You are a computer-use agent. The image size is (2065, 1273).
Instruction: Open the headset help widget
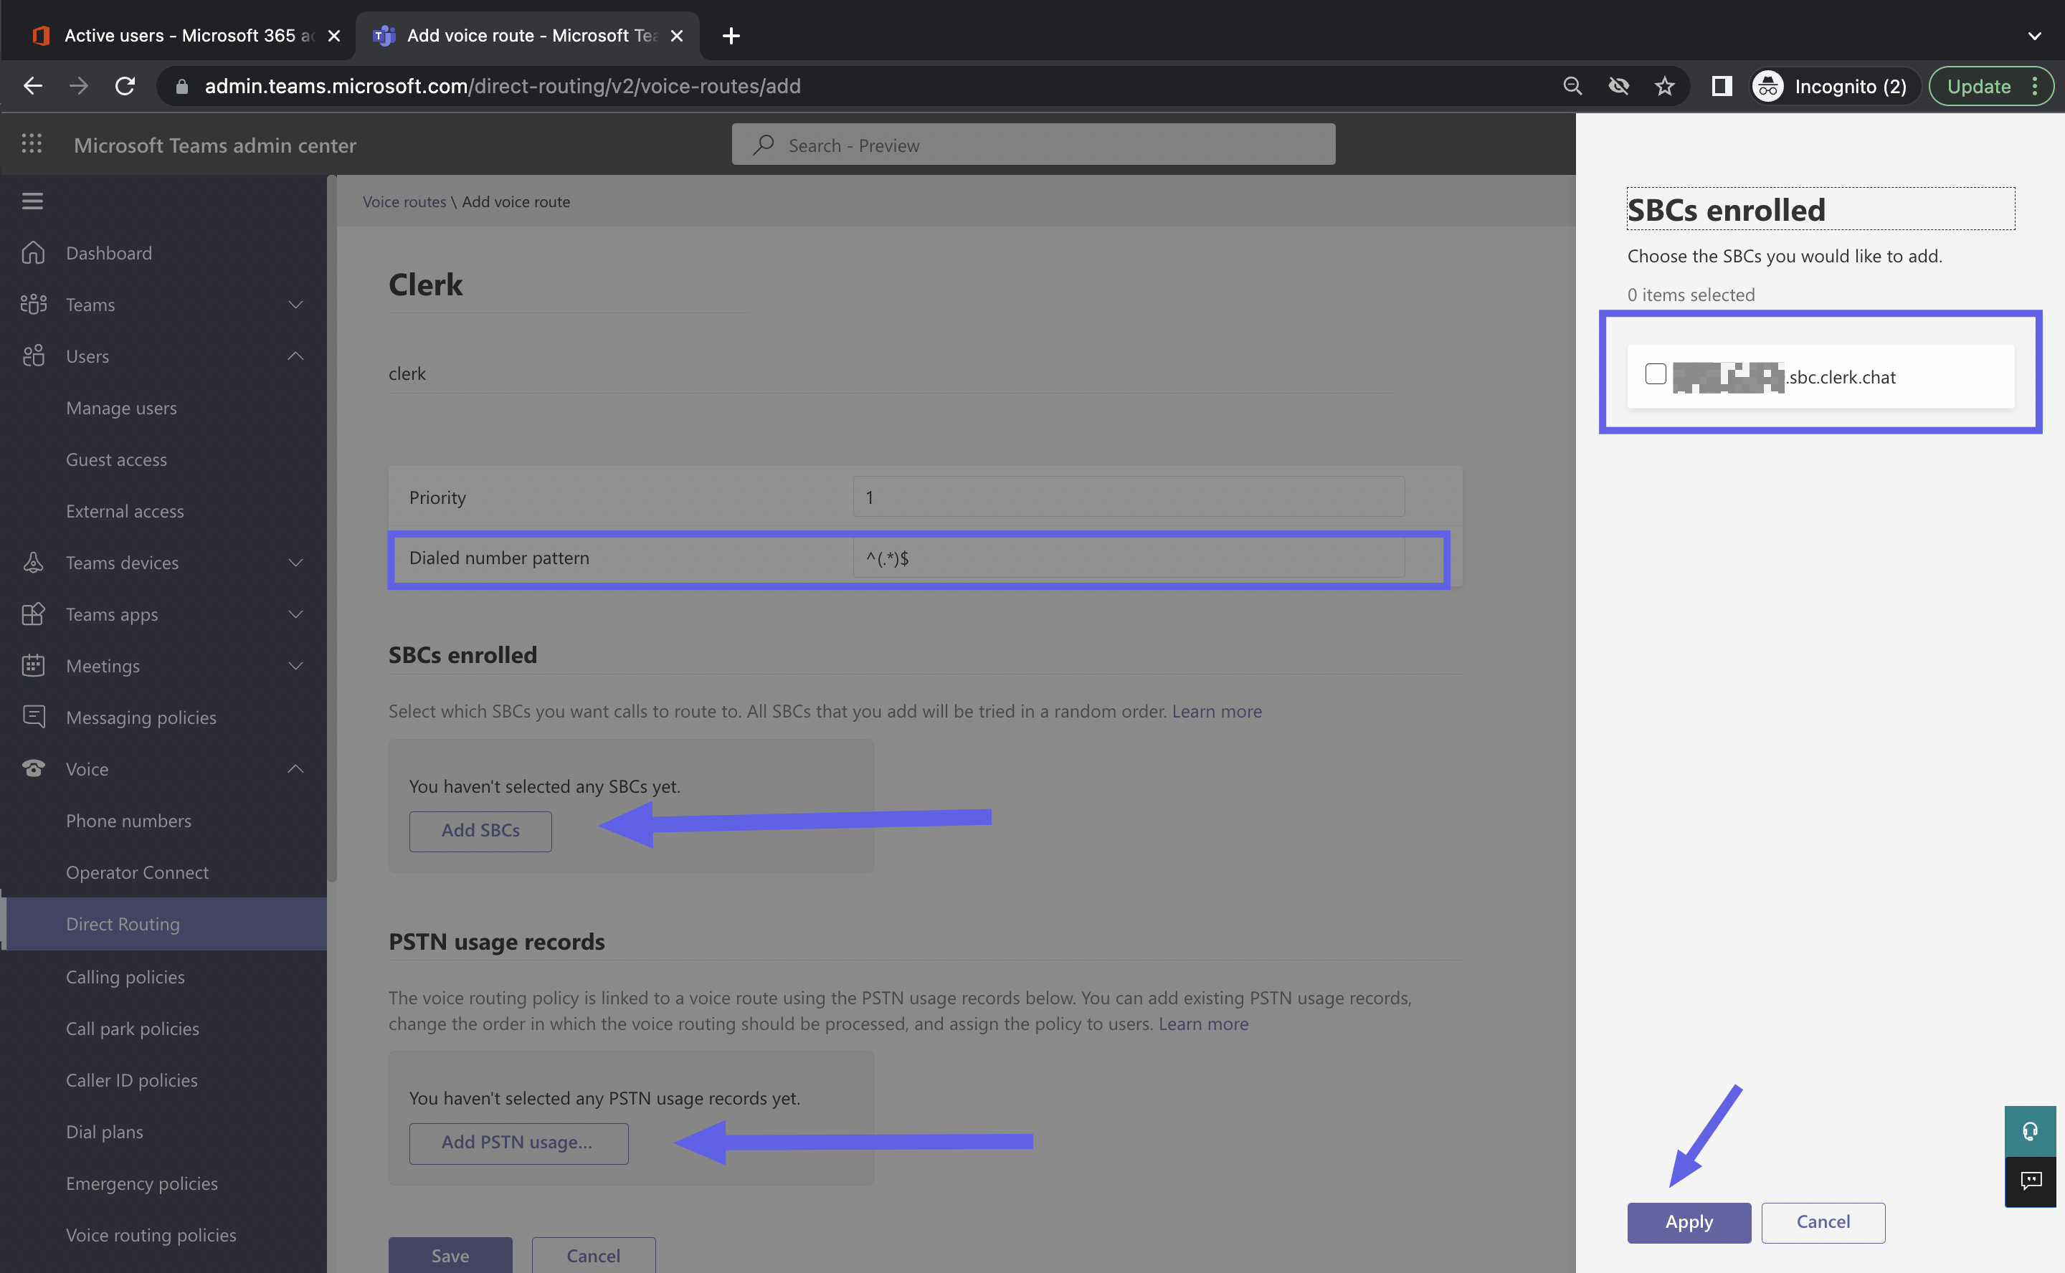2030,1130
